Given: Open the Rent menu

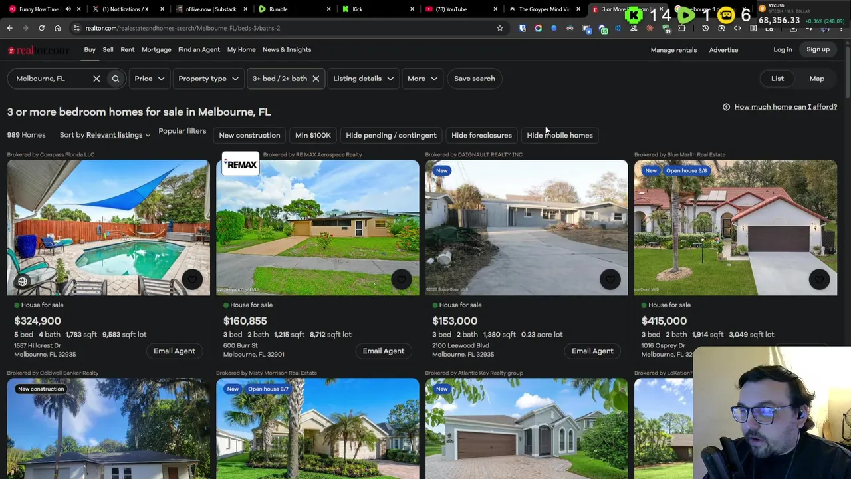Looking at the screenshot, I should (x=128, y=49).
